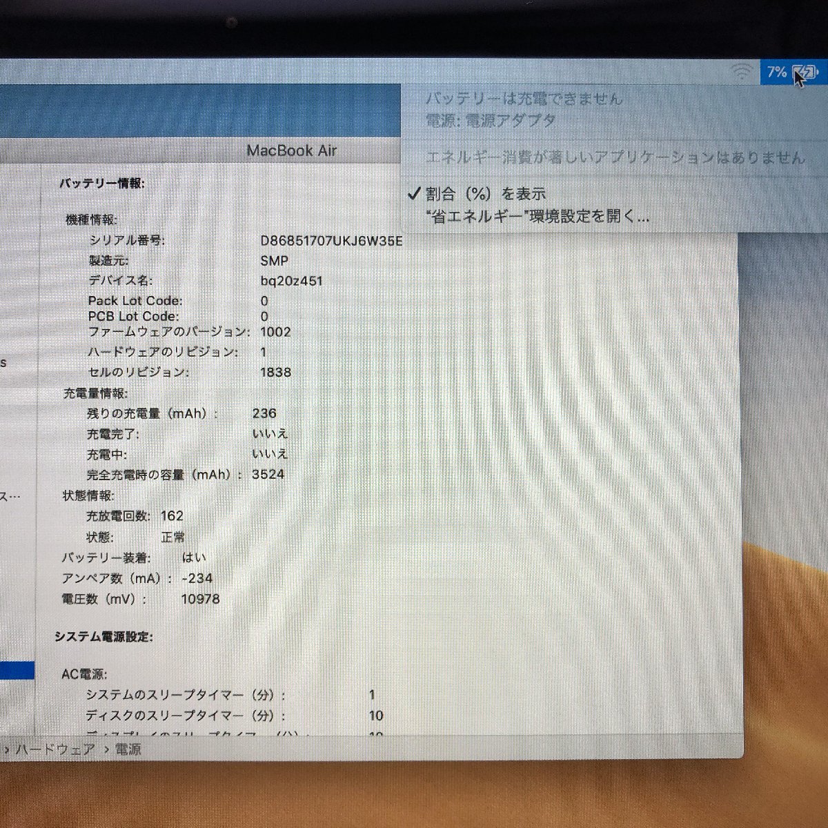Click the シリアル番号: label
This screenshot has width=828, height=828.
(127, 241)
